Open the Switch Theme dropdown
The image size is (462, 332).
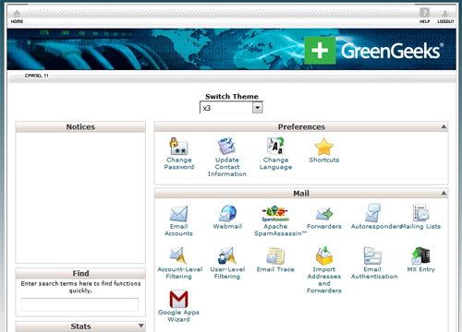(231, 108)
